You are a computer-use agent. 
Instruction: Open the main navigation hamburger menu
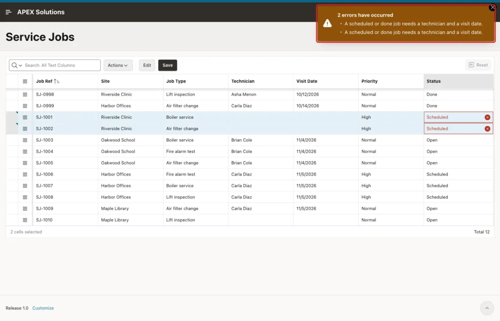(9, 12)
